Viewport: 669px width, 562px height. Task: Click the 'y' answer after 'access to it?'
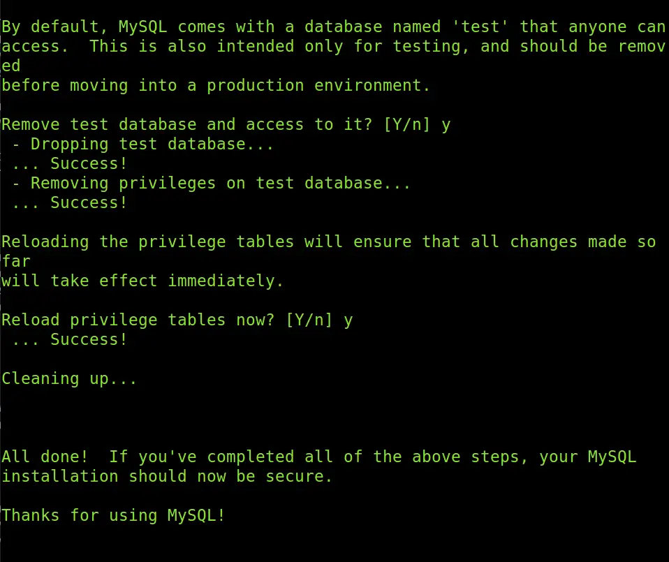[446, 126]
